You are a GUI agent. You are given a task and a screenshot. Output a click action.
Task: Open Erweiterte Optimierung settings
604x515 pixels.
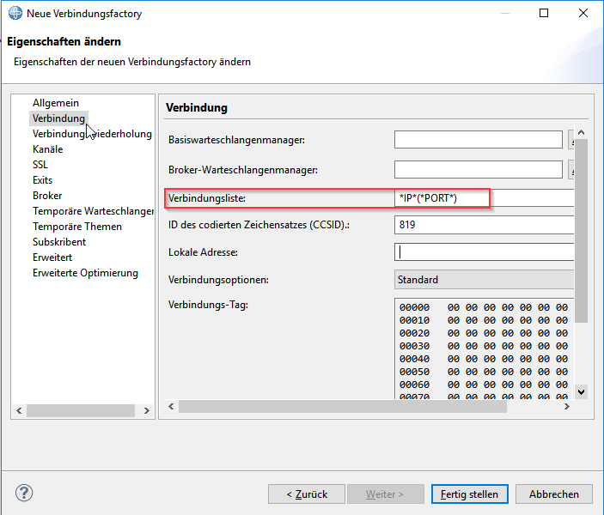point(85,273)
